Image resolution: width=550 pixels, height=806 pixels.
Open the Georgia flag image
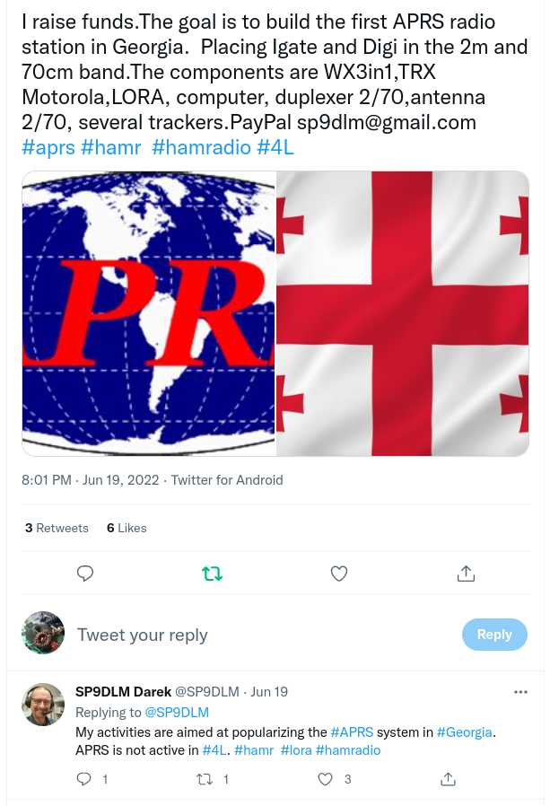[x=403, y=313]
